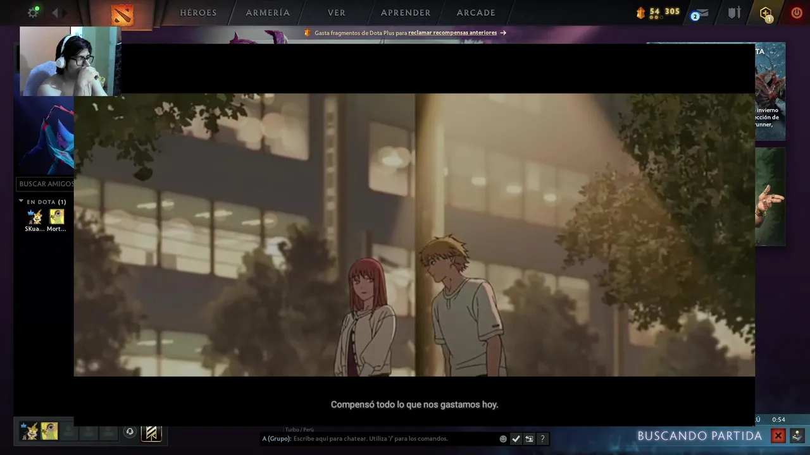Image resolution: width=810 pixels, height=455 pixels.
Task: Cancel match search with red X
Action: coord(778,435)
